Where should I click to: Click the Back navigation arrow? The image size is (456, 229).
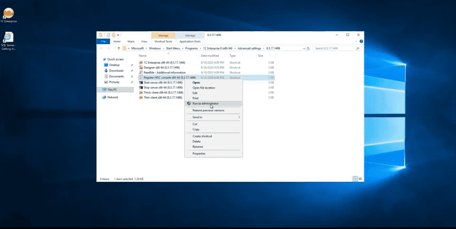click(101, 48)
